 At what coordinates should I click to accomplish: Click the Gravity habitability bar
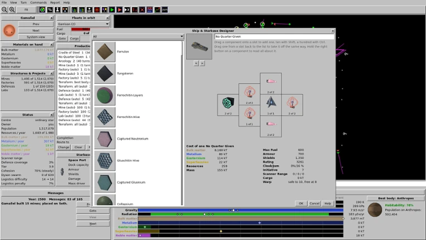[240, 210]
